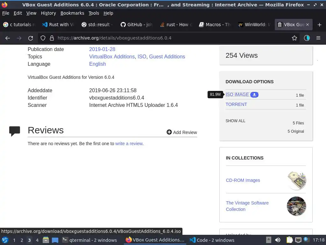Viewport: 326px width, 245px height.
Task: Open qterminal windows from taskbar
Action: 90,240
